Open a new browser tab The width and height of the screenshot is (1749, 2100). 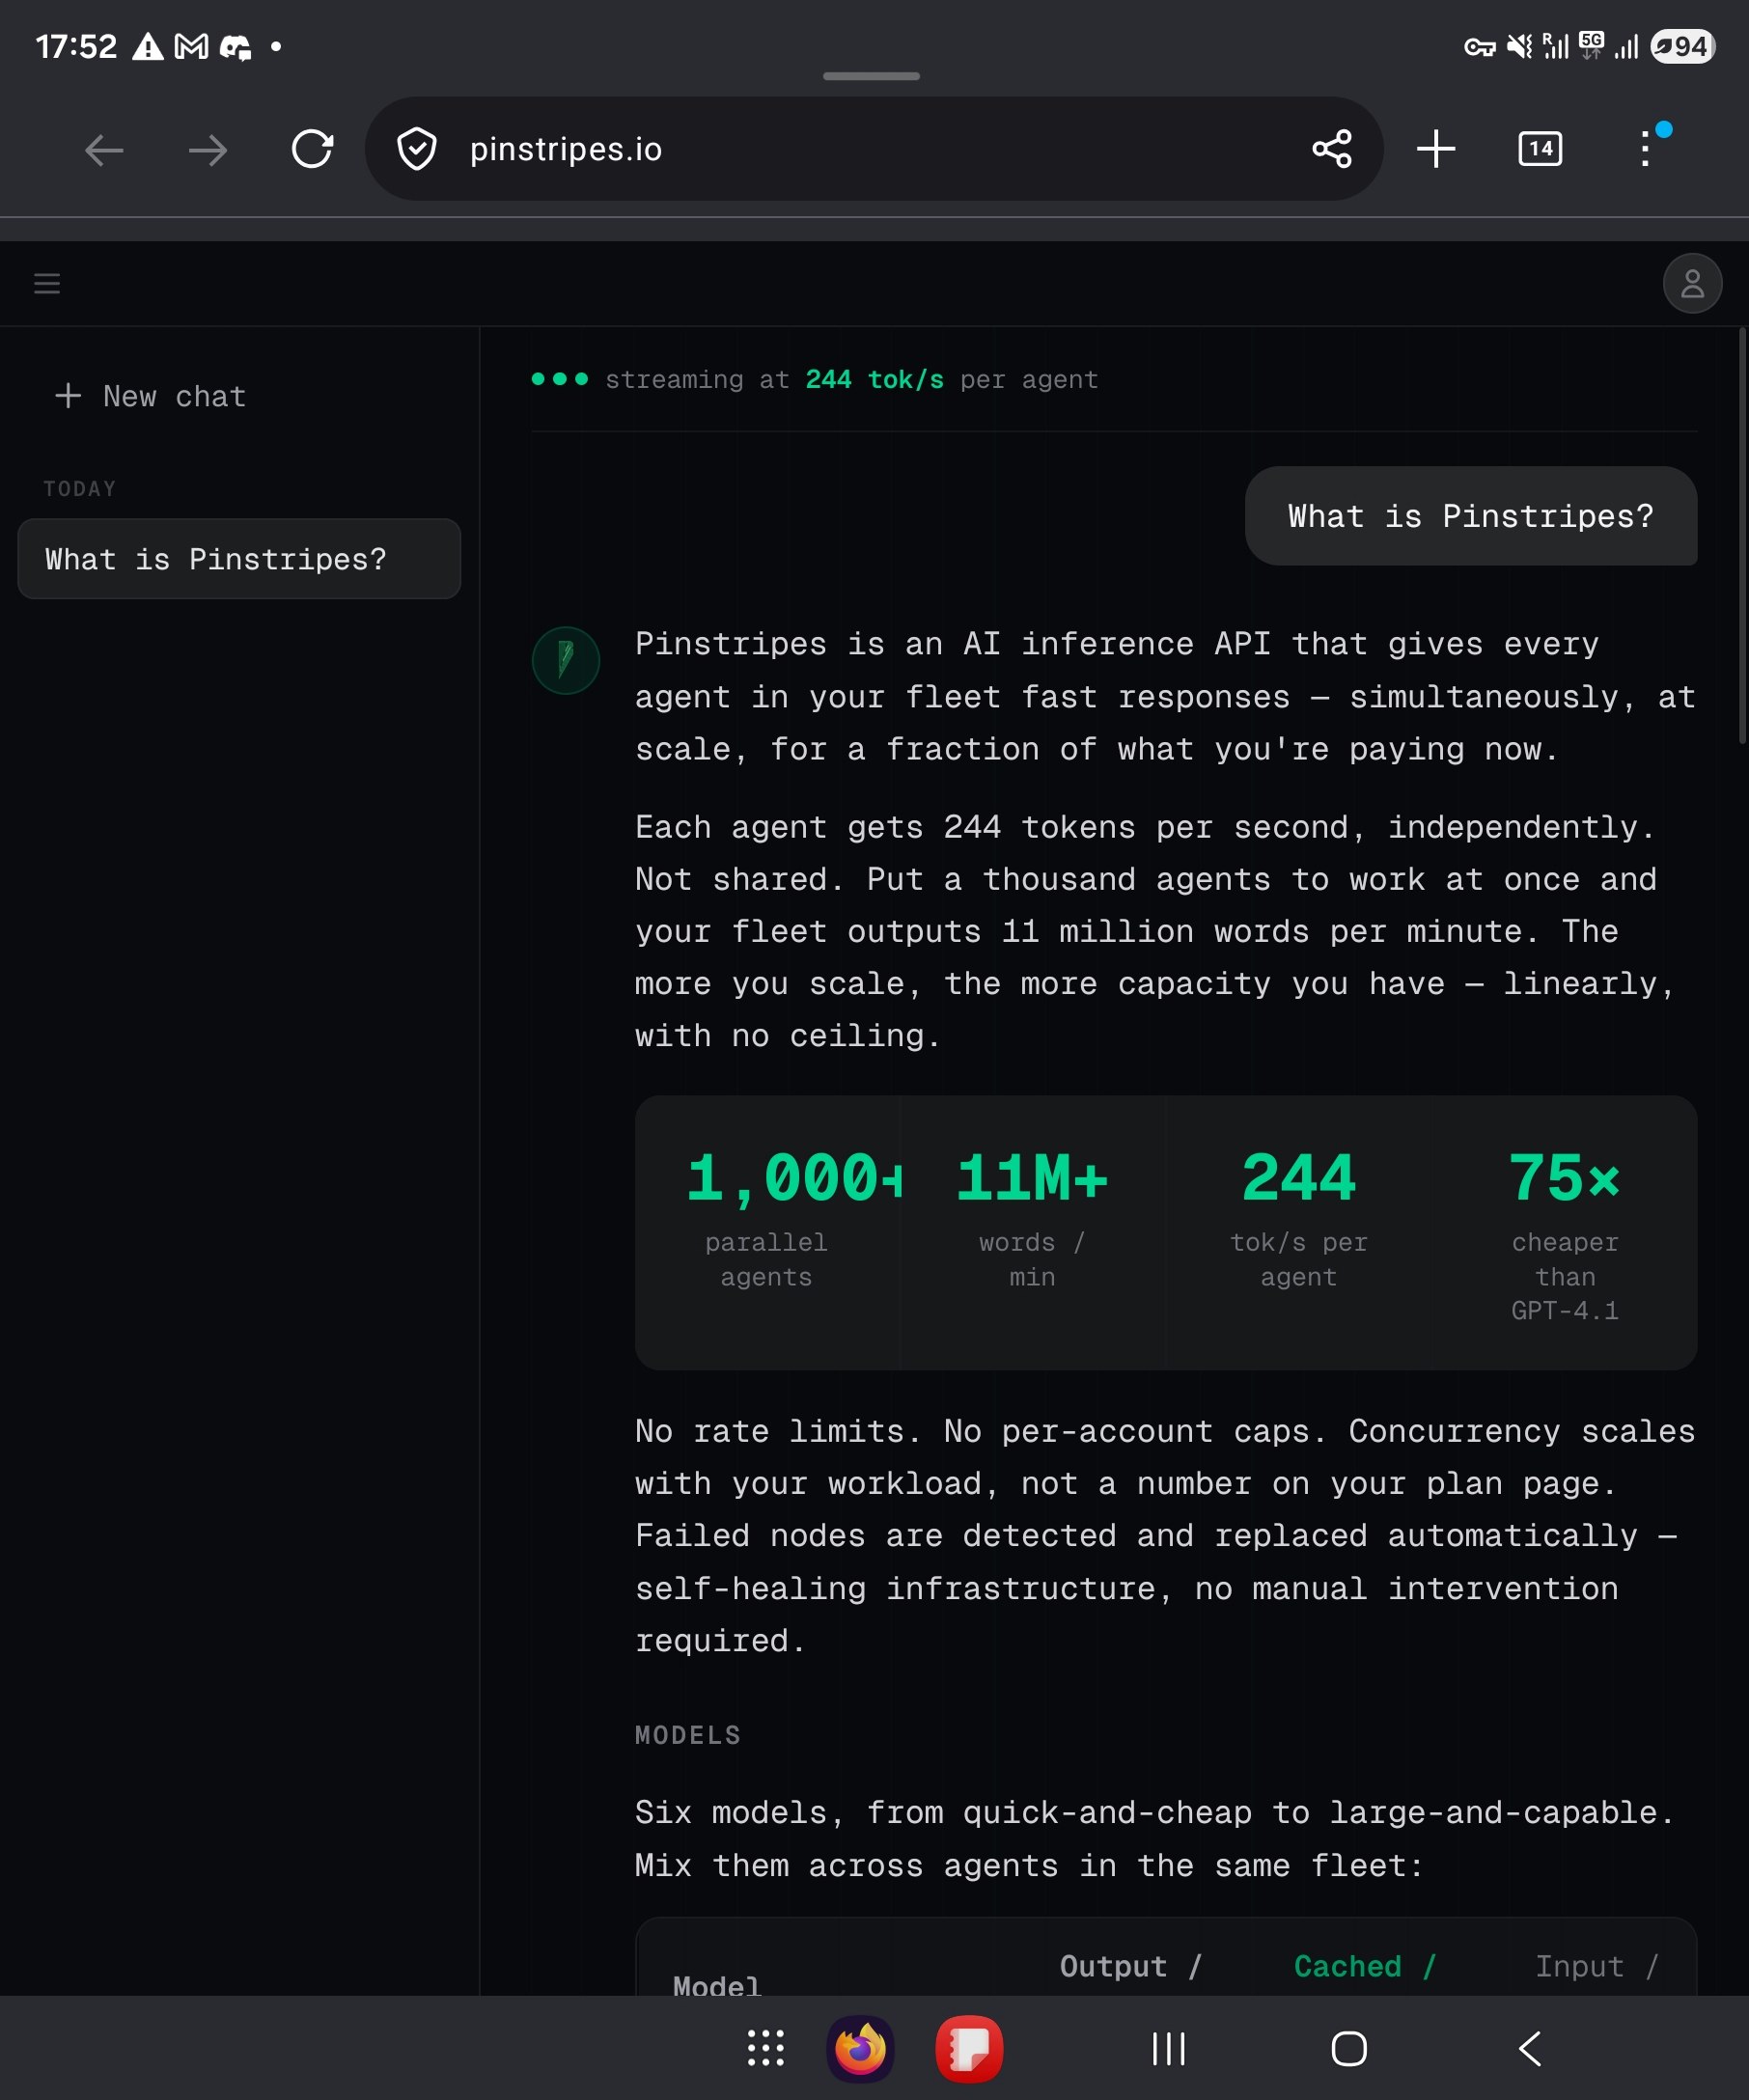click(1435, 149)
